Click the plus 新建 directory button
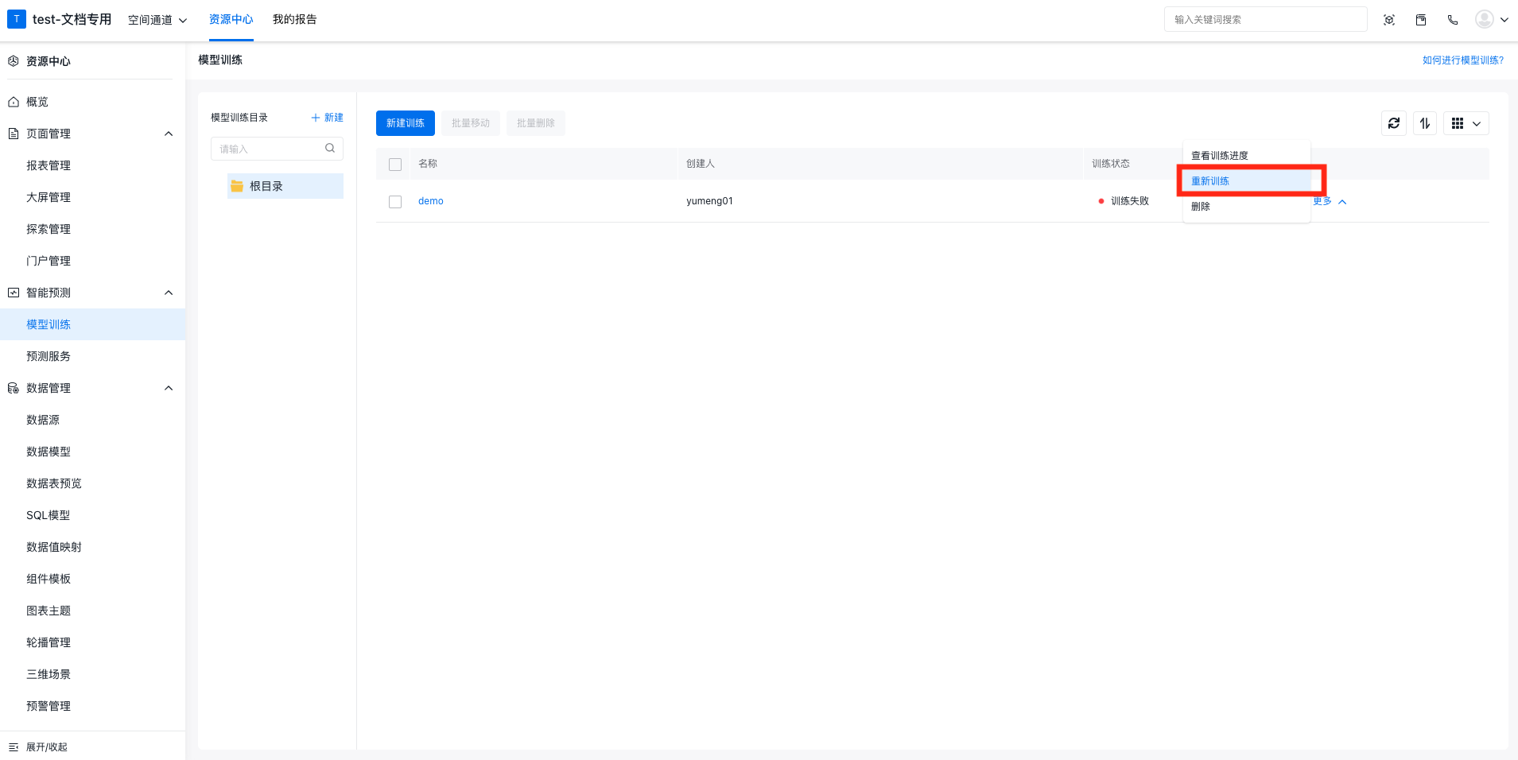The width and height of the screenshot is (1518, 760). (x=327, y=118)
